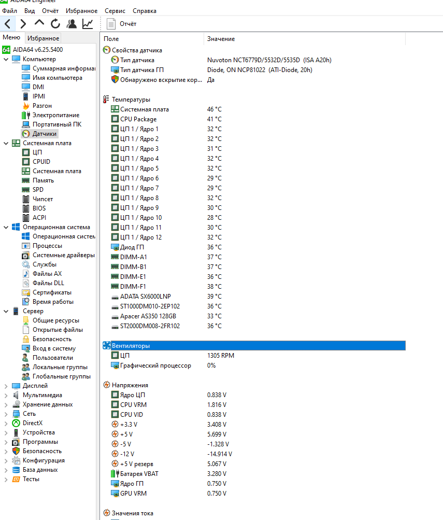The width and height of the screenshot is (443, 520).
Task: Select the База данных database icon item
Action: (35, 470)
